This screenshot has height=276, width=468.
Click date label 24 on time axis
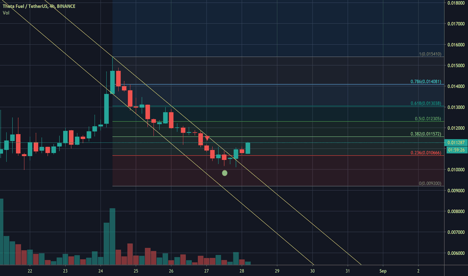(100, 271)
